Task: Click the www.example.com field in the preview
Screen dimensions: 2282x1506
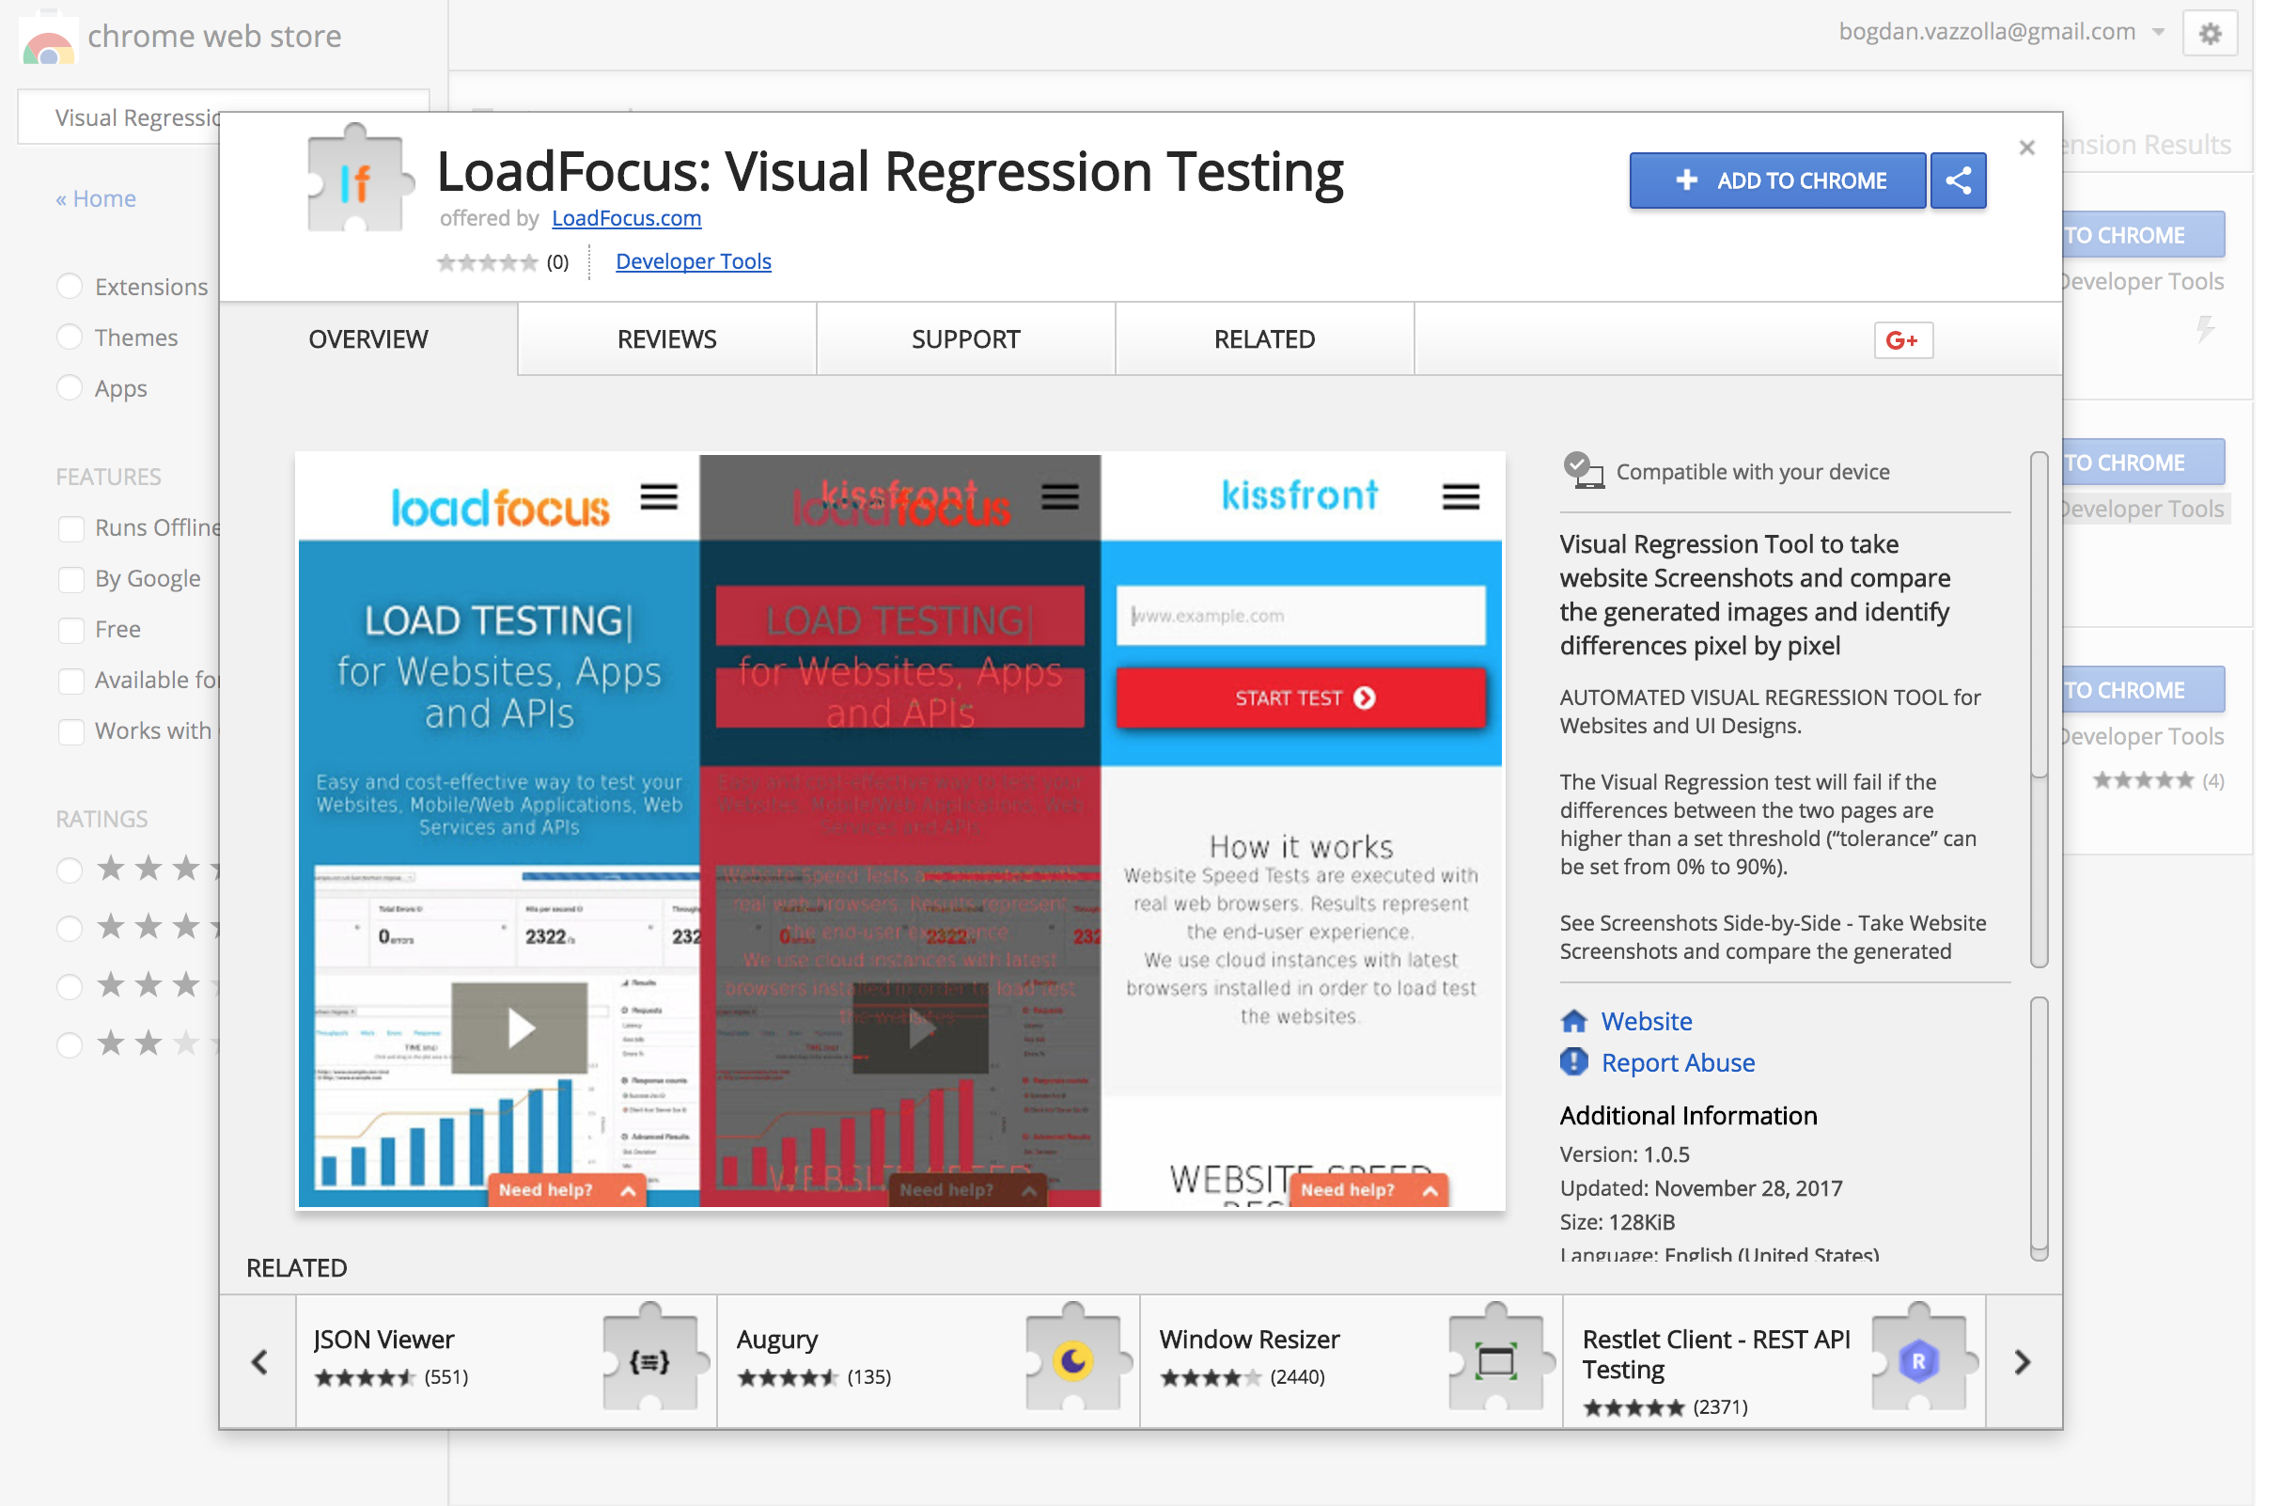Action: click(x=1301, y=616)
